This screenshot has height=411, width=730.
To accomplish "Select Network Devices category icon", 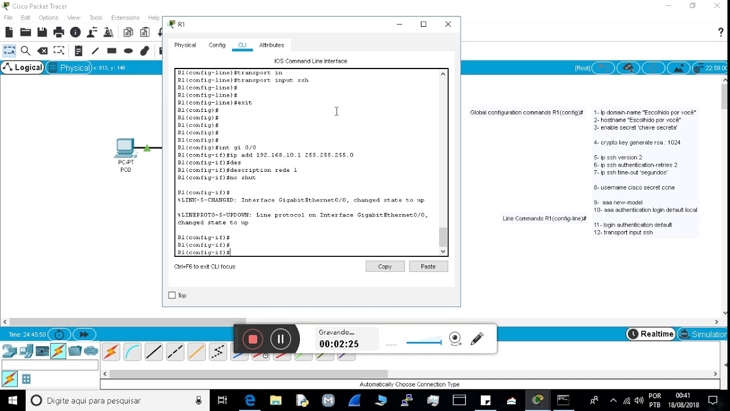I will pyautogui.click(x=9, y=351).
